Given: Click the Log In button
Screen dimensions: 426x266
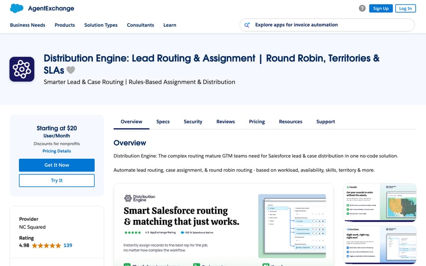Looking at the screenshot, I should pyautogui.click(x=405, y=9).
